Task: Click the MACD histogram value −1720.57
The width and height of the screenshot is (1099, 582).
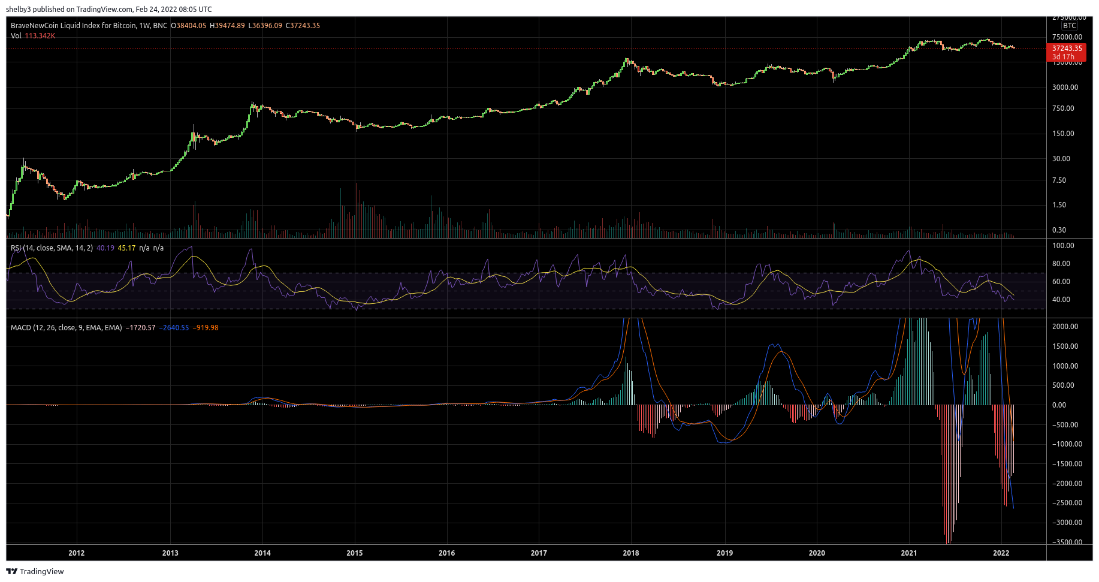Action: 140,328
